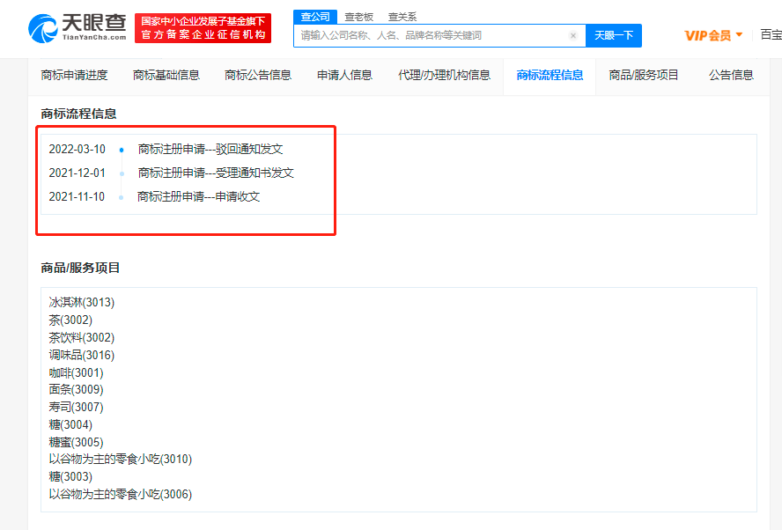Click the 天眼一下 search button

point(614,35)
